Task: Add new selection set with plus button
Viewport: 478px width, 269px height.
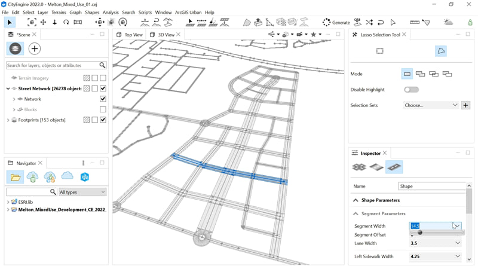Action: [x=465, y=105]
